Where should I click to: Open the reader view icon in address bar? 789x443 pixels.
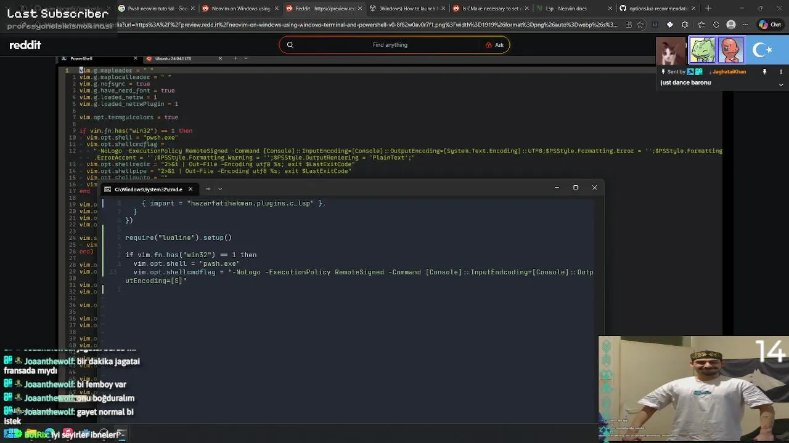tap(628, 25)
